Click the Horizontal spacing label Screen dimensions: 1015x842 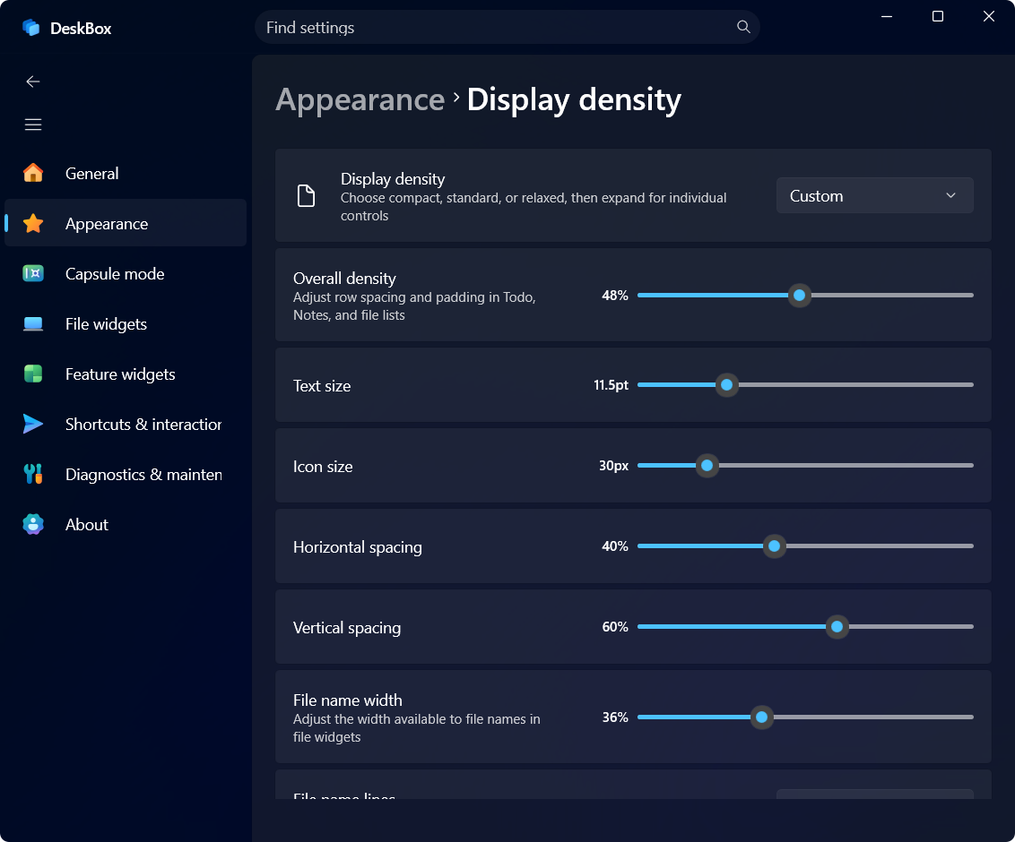coord(358,547)
